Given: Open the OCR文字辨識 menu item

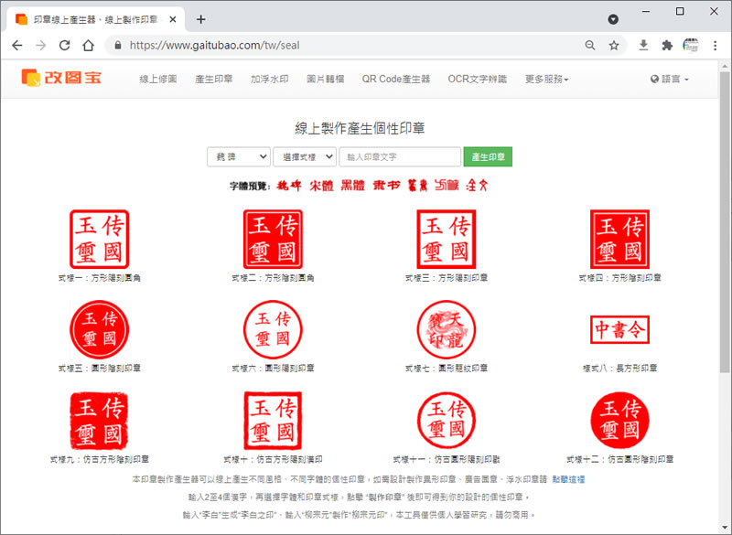Looking at the screenshot, I should coord(477,80).
